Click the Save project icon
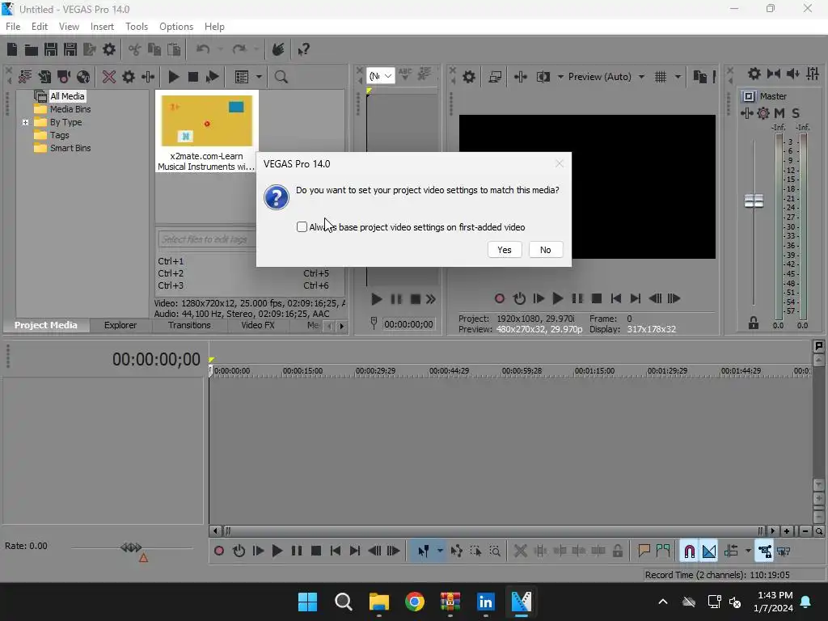Viewport: 828px width, 621px height. point(51,49)
